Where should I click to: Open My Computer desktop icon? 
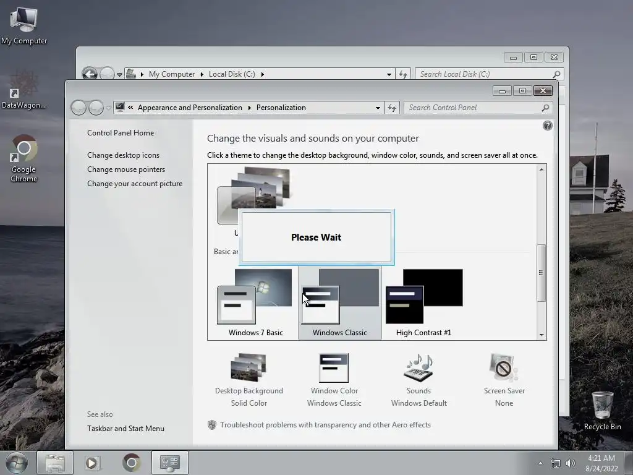click(24, 26)
